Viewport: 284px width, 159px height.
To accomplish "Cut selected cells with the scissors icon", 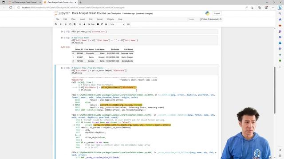I will click(x=66, y=24).
